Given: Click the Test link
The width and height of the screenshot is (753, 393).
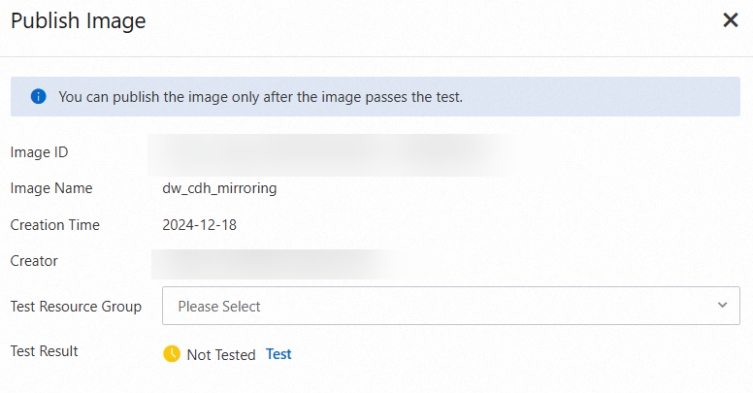Looking at the screenshot, I should (278, 354).
